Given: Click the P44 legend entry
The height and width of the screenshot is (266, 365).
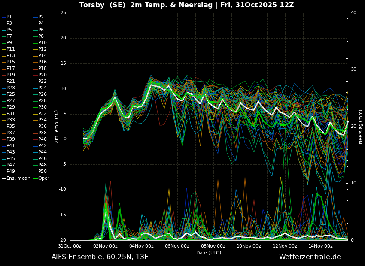Looking at the screenshot, I should [40, 152].
